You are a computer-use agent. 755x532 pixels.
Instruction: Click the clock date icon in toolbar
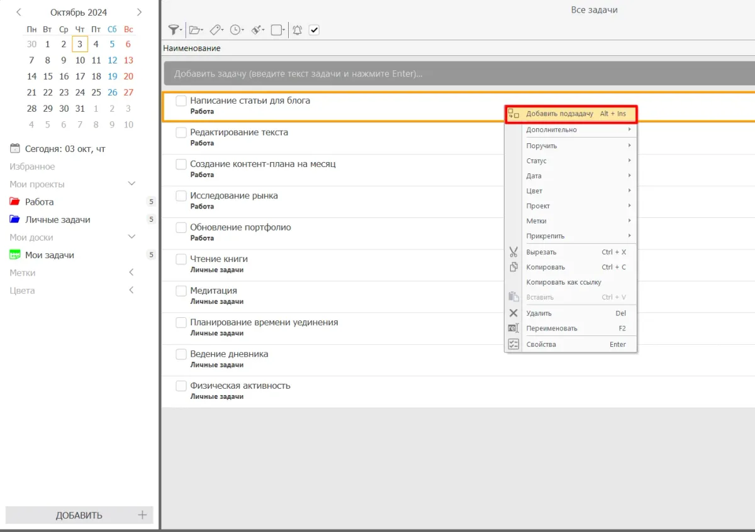click(x=236, y=30)
